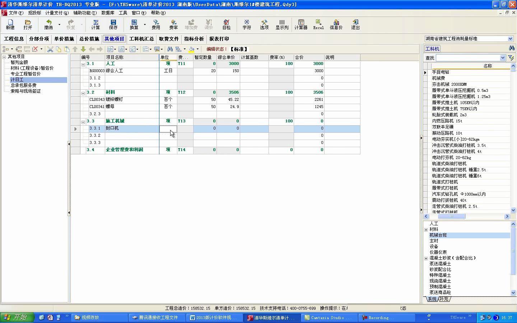Switch to 补充 bottom tab
The height and width of the screenshot is (323, 517).
coord(444,299)
